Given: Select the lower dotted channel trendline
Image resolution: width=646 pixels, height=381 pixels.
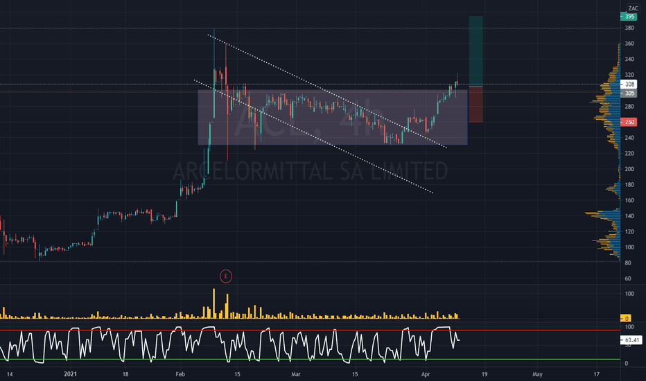Looking at the screenshot, I should pos(313,136).
